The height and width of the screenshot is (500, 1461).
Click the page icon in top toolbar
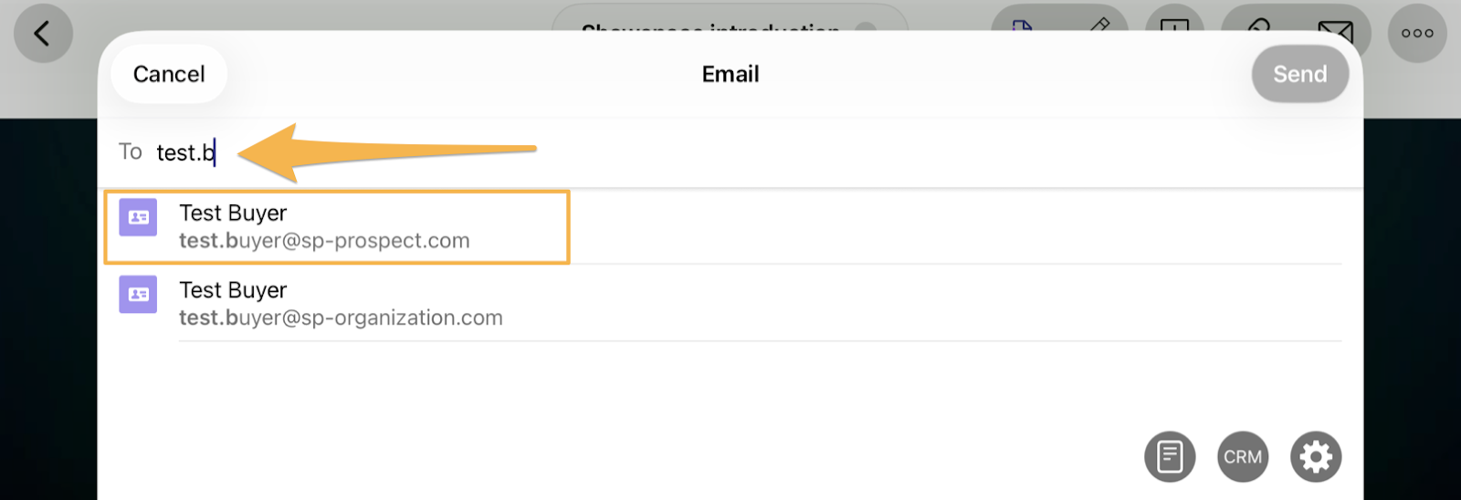[1023, 26]
